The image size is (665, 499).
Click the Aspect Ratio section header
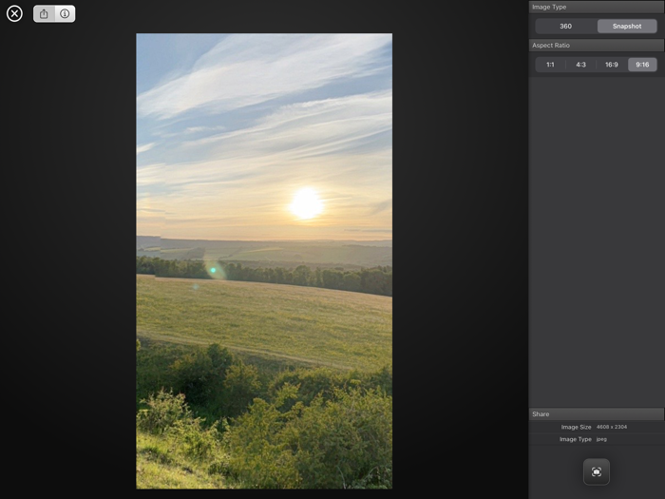(x=597, y=45)
